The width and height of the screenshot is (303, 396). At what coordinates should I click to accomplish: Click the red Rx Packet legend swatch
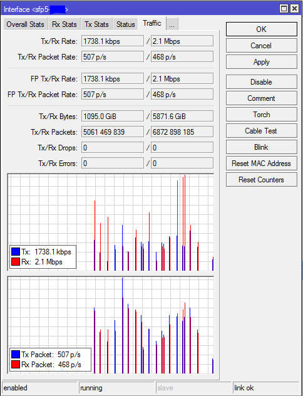coord(16,365)
